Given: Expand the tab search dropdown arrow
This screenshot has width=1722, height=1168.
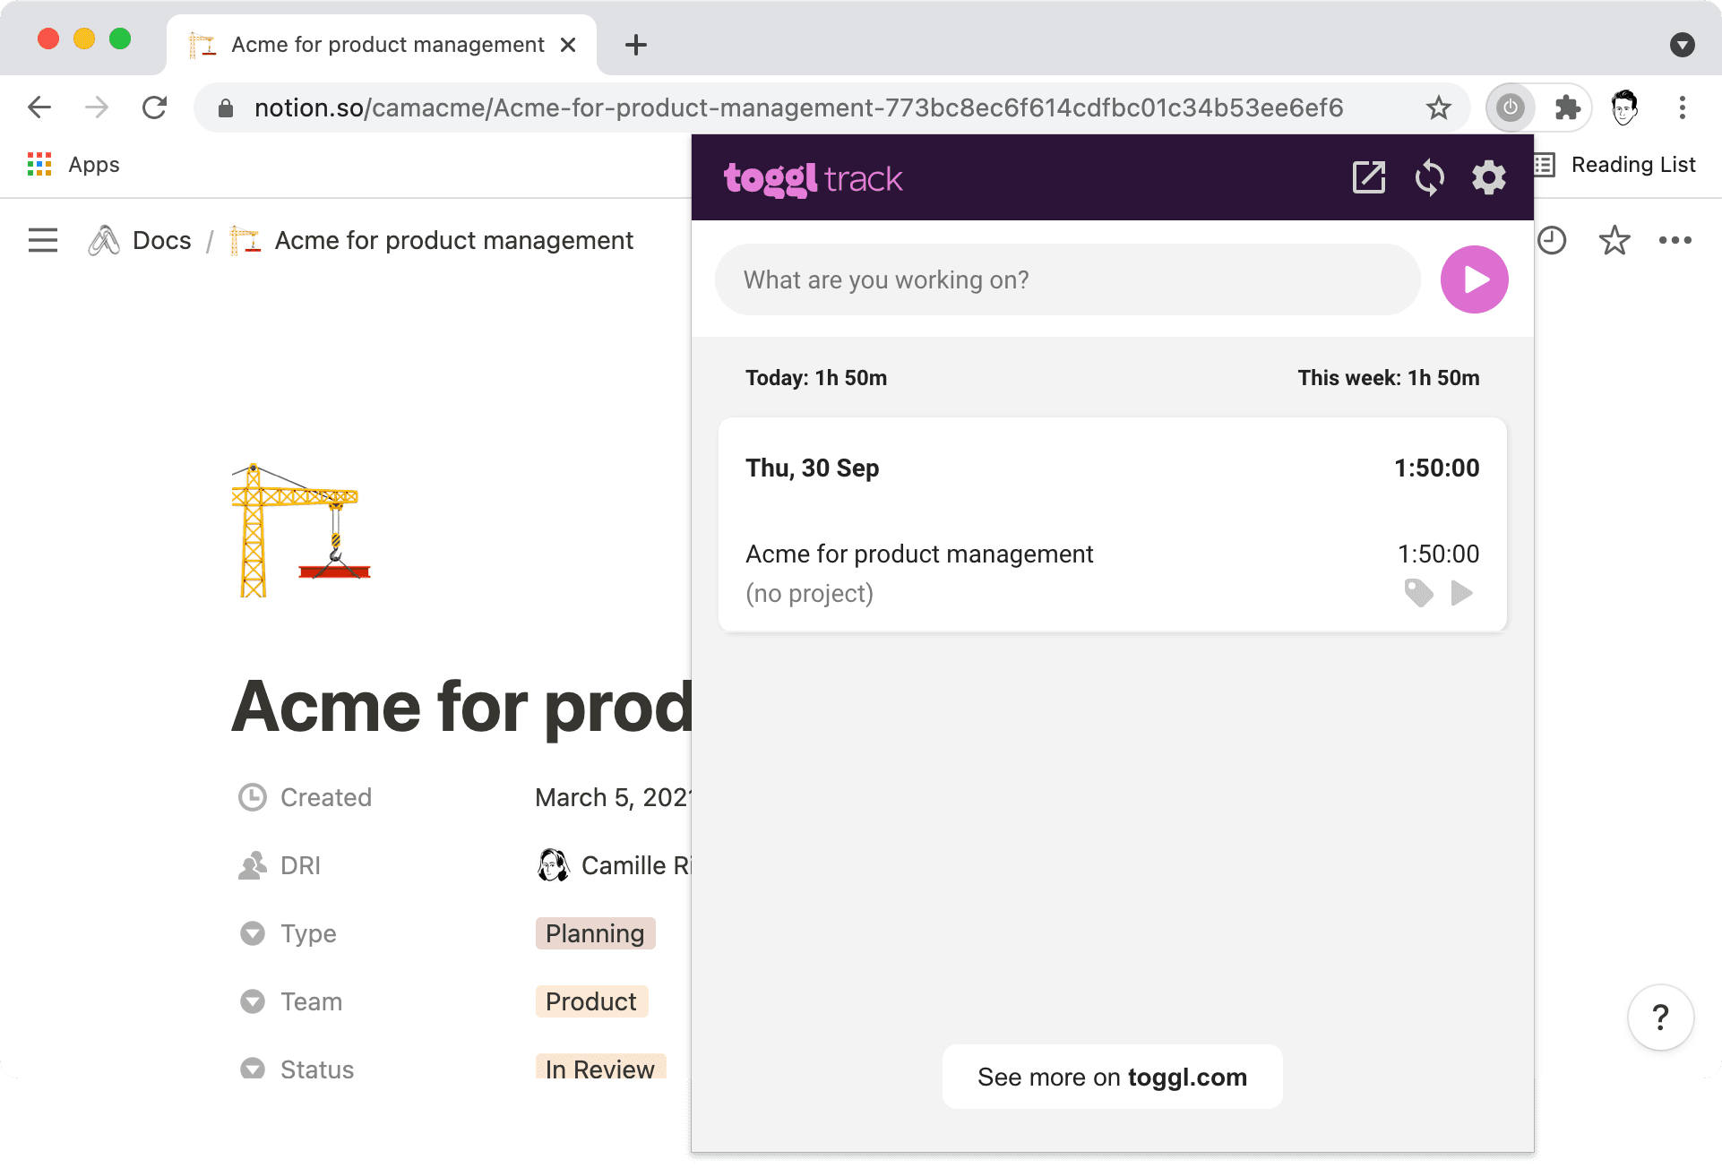Looking at the screenshot, I should point(1682,45).
